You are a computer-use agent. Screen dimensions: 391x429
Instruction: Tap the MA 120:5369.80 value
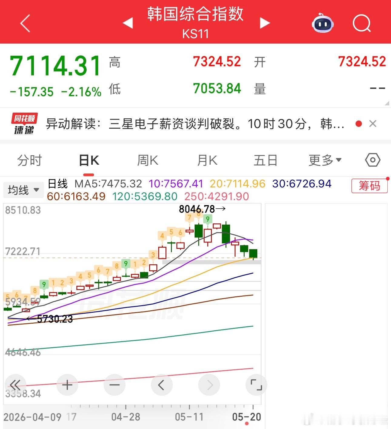[145, 196]
